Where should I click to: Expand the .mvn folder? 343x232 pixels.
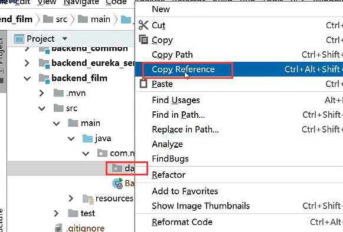[x=41, y=94]
